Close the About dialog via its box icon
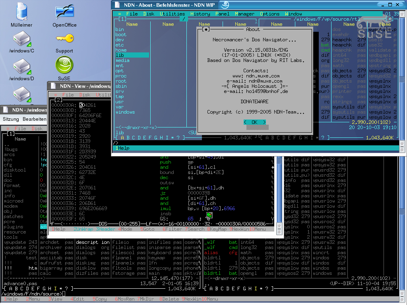Screen dimensions: 407x305 pos(205,29)
